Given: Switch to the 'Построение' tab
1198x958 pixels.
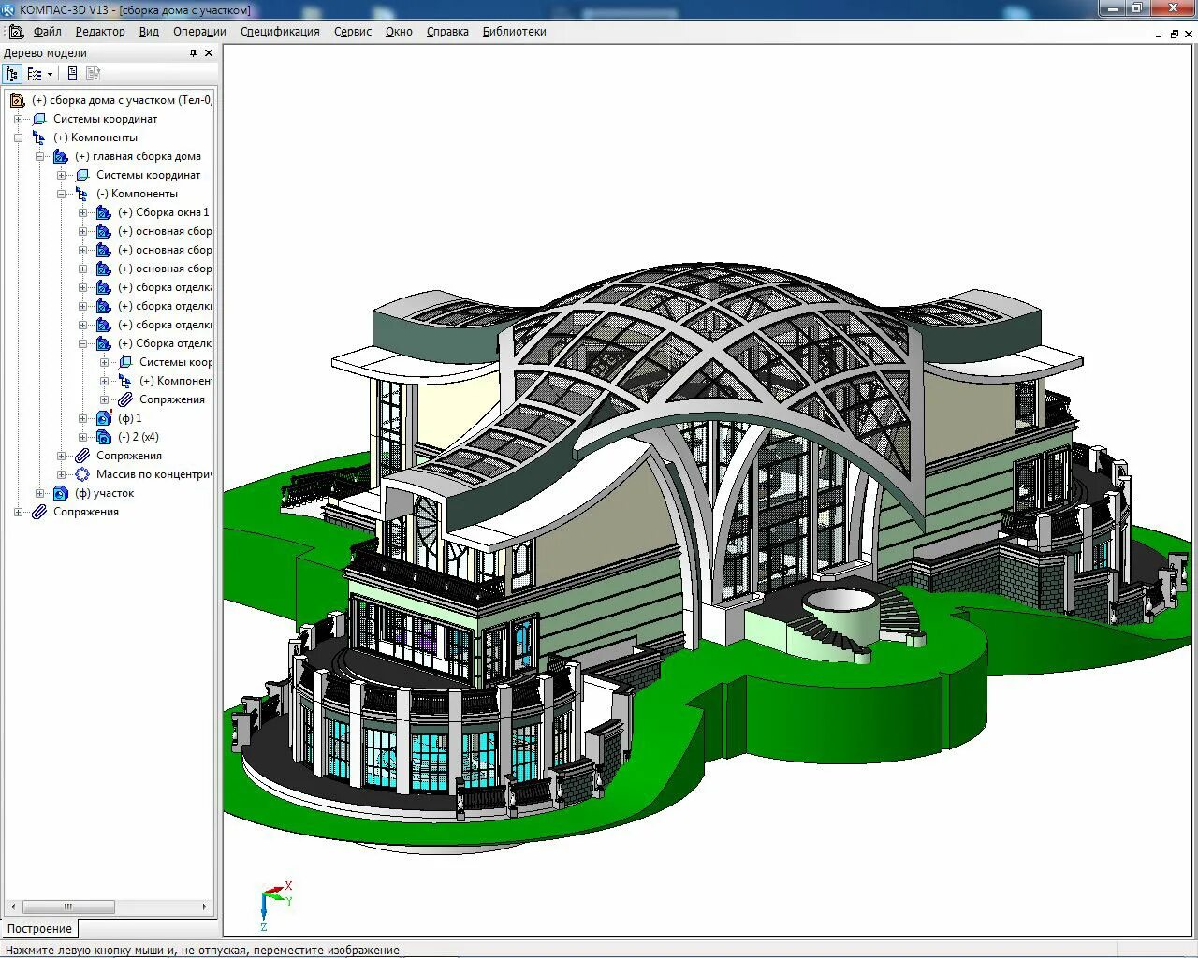Looking at the screenshot, I should (x=39, y=929).
